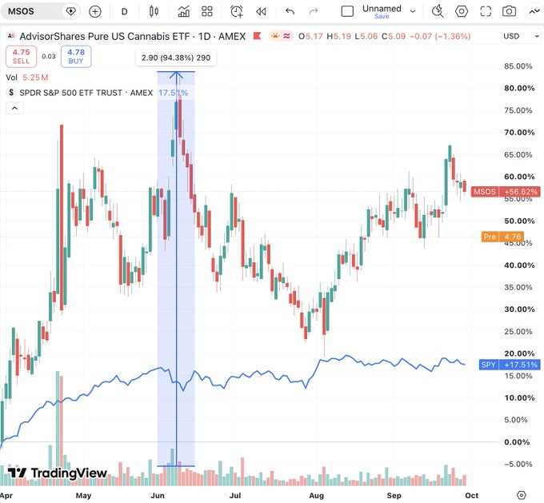This screenshot has height=503, width=544.
Task: Open the compare or add symbol plus icon
Action: (94, 11)
